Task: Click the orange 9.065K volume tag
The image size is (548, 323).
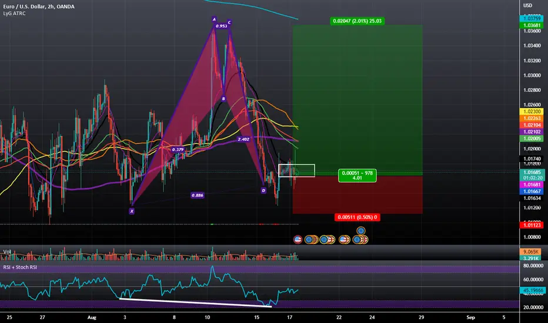Action: pos(530,252)
